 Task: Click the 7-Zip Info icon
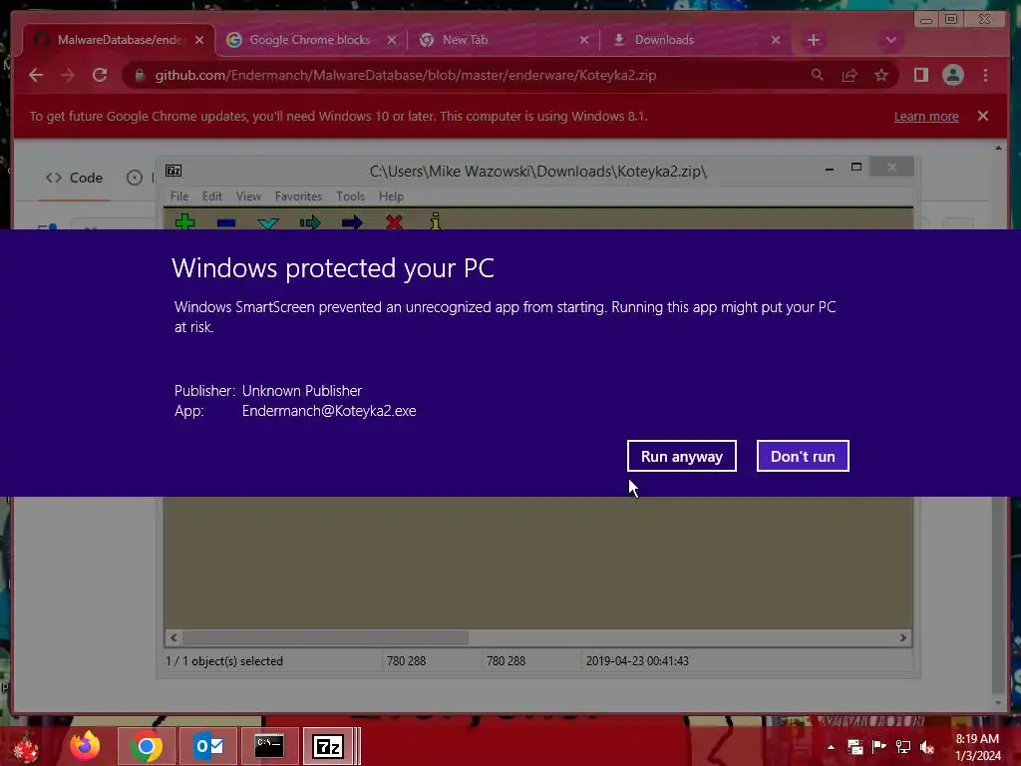[x=435, y=221]
